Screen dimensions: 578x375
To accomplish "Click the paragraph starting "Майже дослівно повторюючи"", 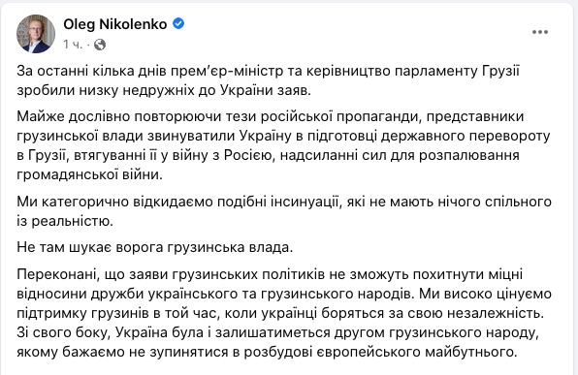I will [283, 145].
